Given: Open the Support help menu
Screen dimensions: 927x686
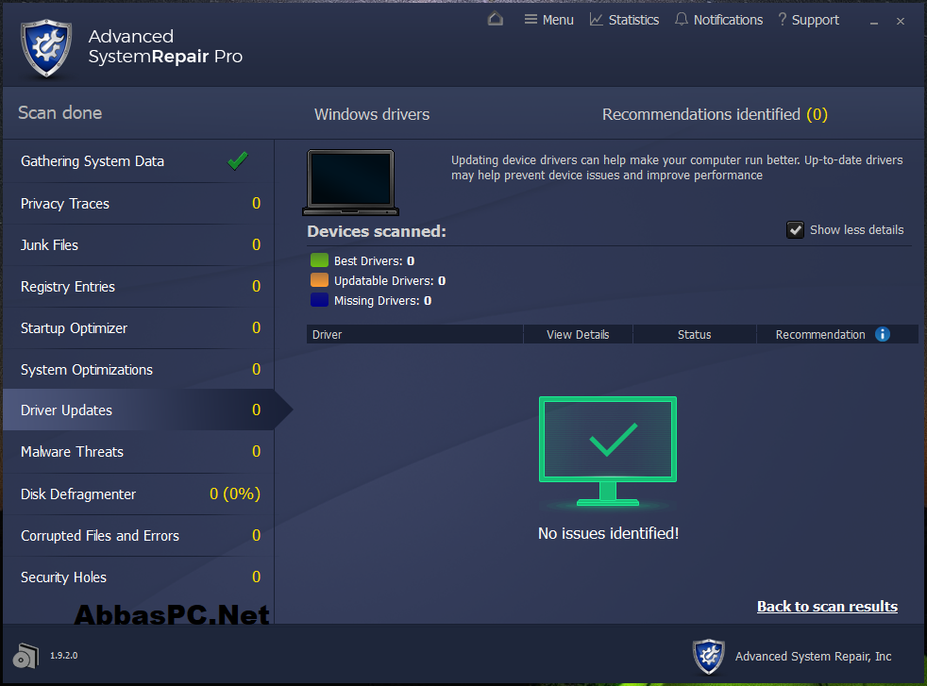Looking at the screenshot, I should (x=808, y=20).
